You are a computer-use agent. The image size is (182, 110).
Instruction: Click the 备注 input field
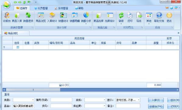[x=128, y=106]
